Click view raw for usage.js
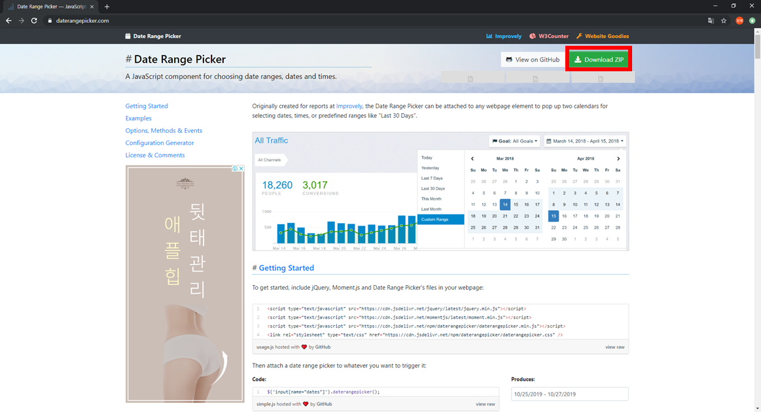The width and height of the screenshot is (761, 412). [615, 347]
